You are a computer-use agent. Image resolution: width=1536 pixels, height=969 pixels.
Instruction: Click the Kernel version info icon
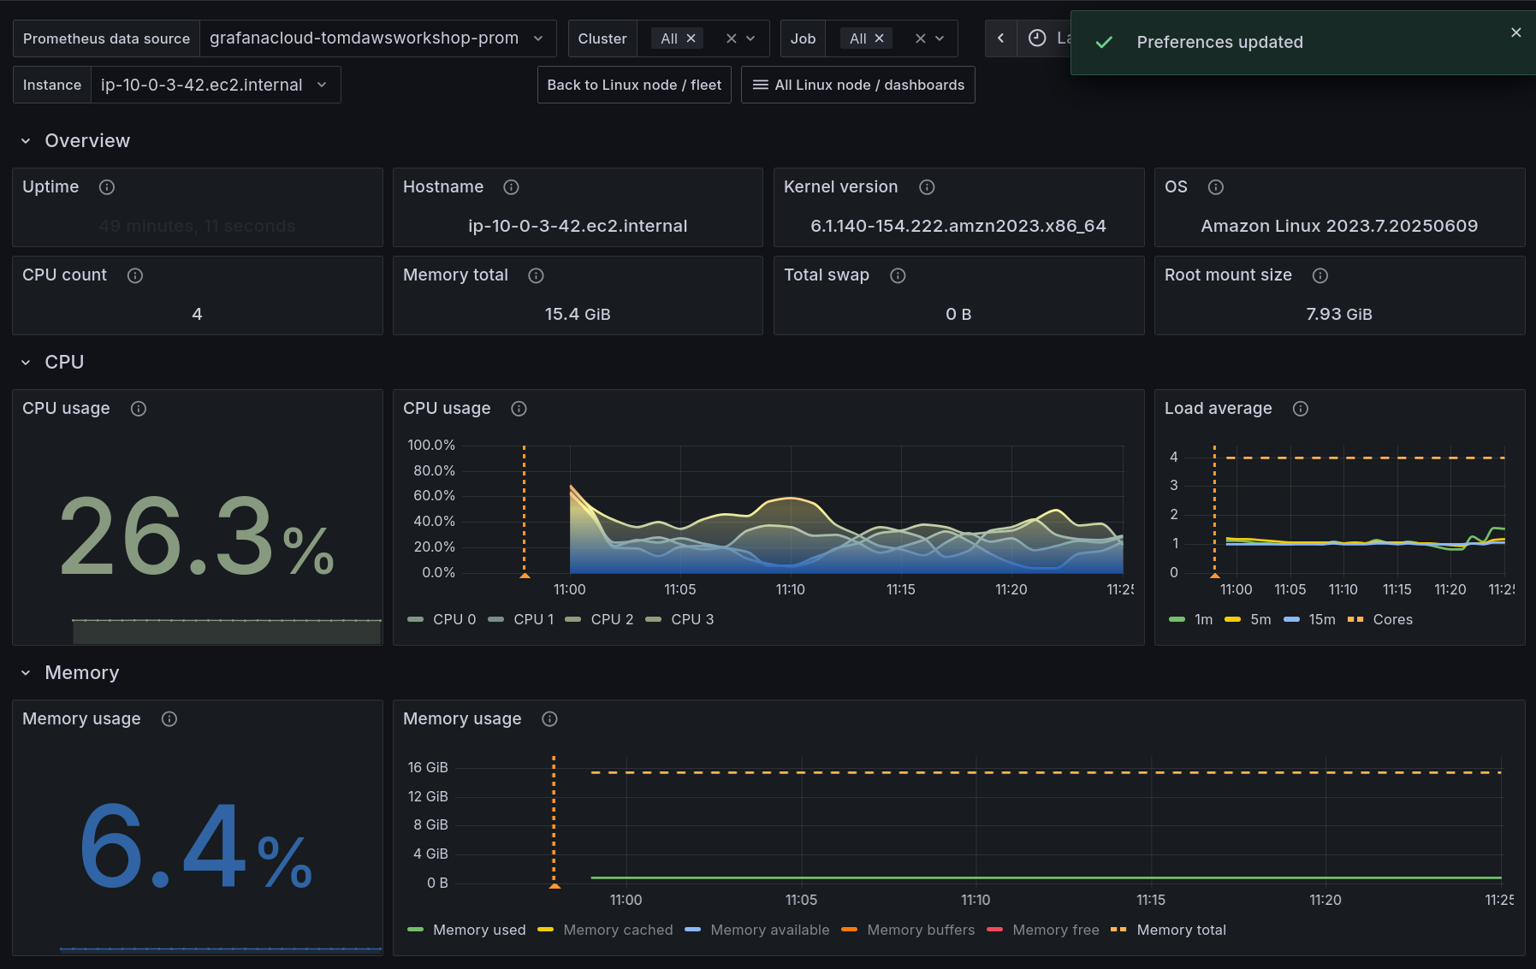coord(927,187)
